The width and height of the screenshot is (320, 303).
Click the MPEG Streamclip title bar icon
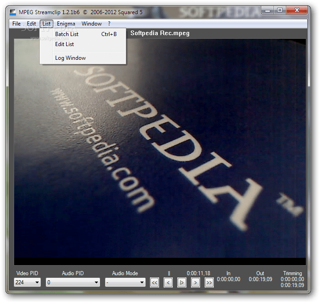[x=13, y=12]
